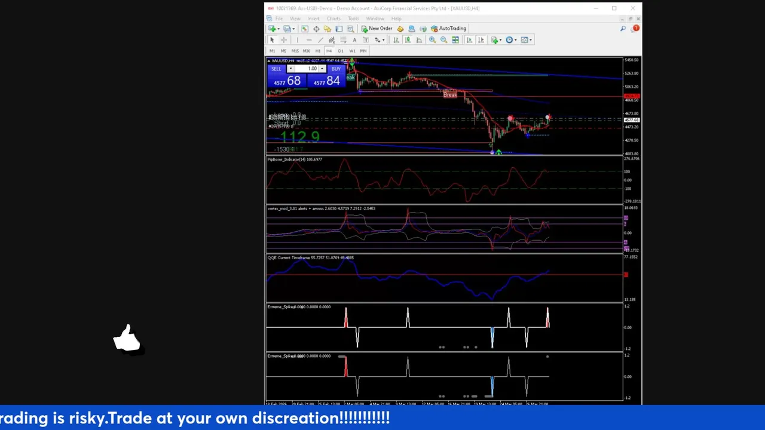
Task: Open the Navigator favorites star icon
Action: point(328,29)
